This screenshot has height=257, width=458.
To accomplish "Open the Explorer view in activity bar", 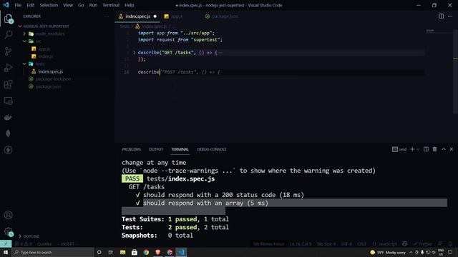I will 8,19.
